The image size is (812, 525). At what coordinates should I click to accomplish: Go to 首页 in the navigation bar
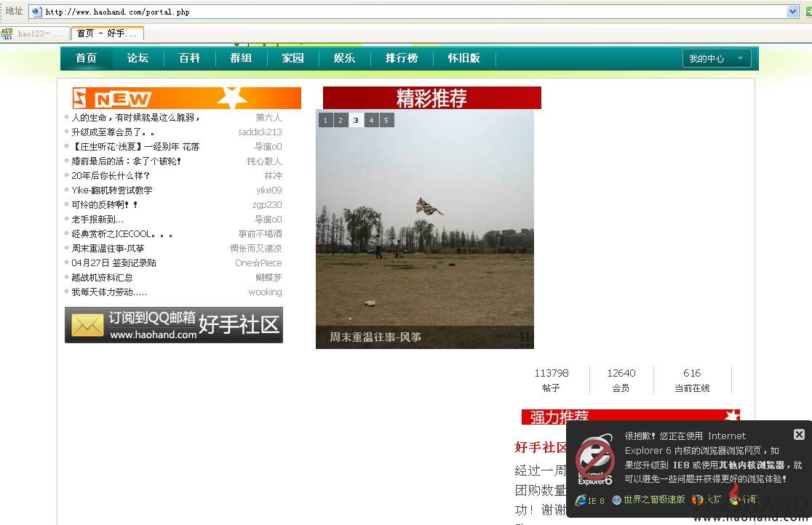[86, 58]
